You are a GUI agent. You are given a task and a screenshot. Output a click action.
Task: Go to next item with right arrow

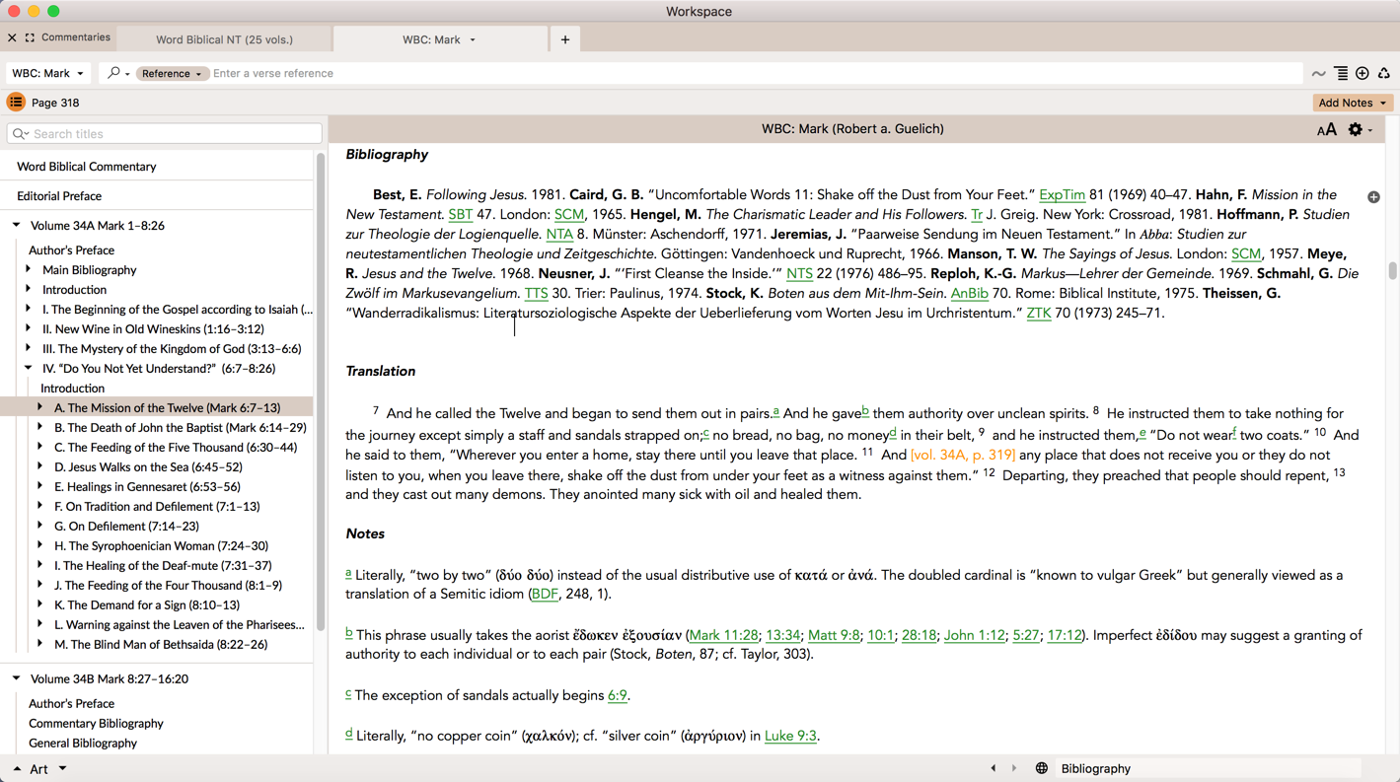1014,768
